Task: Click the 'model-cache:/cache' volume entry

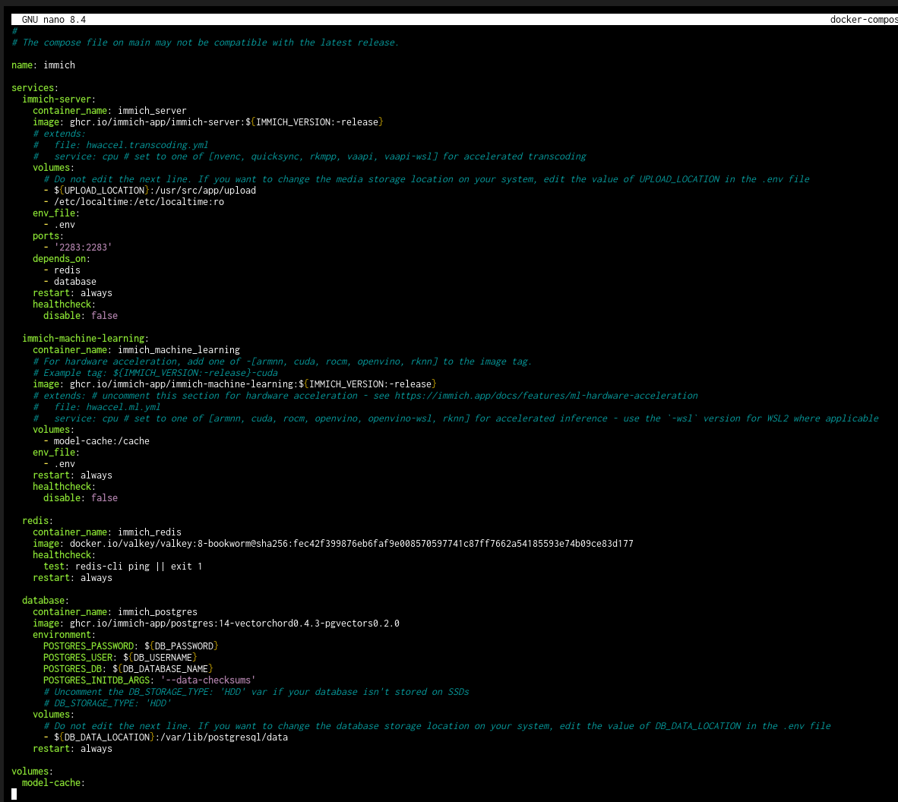Action: (x=96, y=441)
